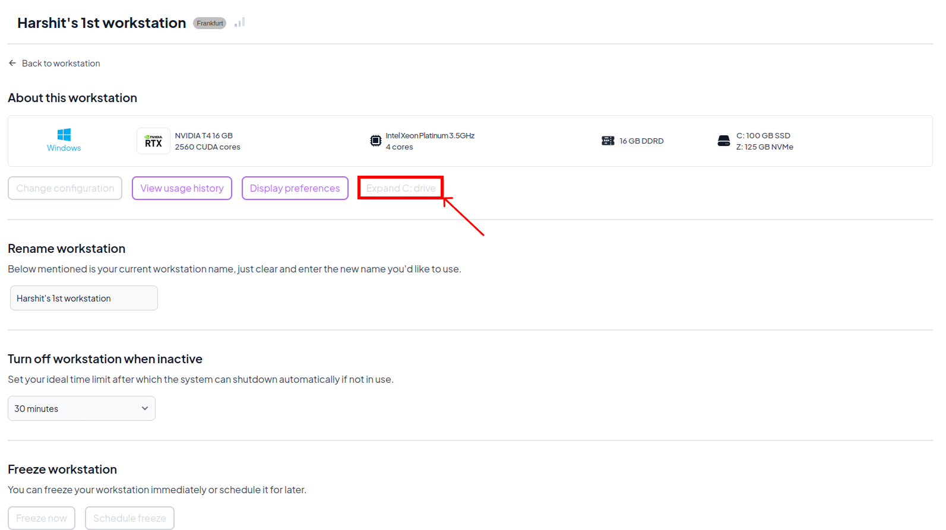Open View usage history

182,188
